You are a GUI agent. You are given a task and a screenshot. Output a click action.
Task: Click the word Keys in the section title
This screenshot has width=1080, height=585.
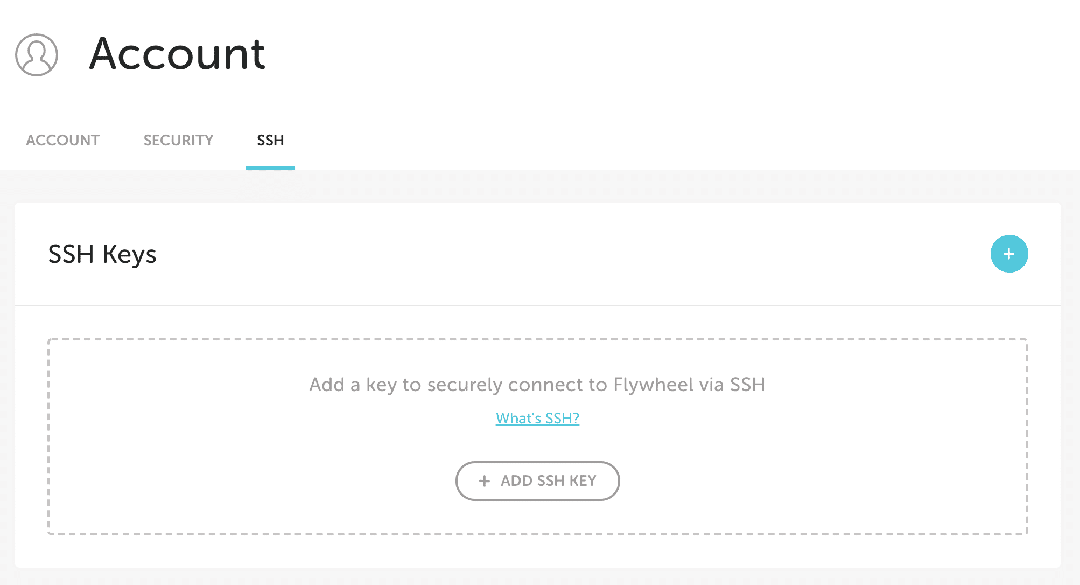click(x=129, y=254)
